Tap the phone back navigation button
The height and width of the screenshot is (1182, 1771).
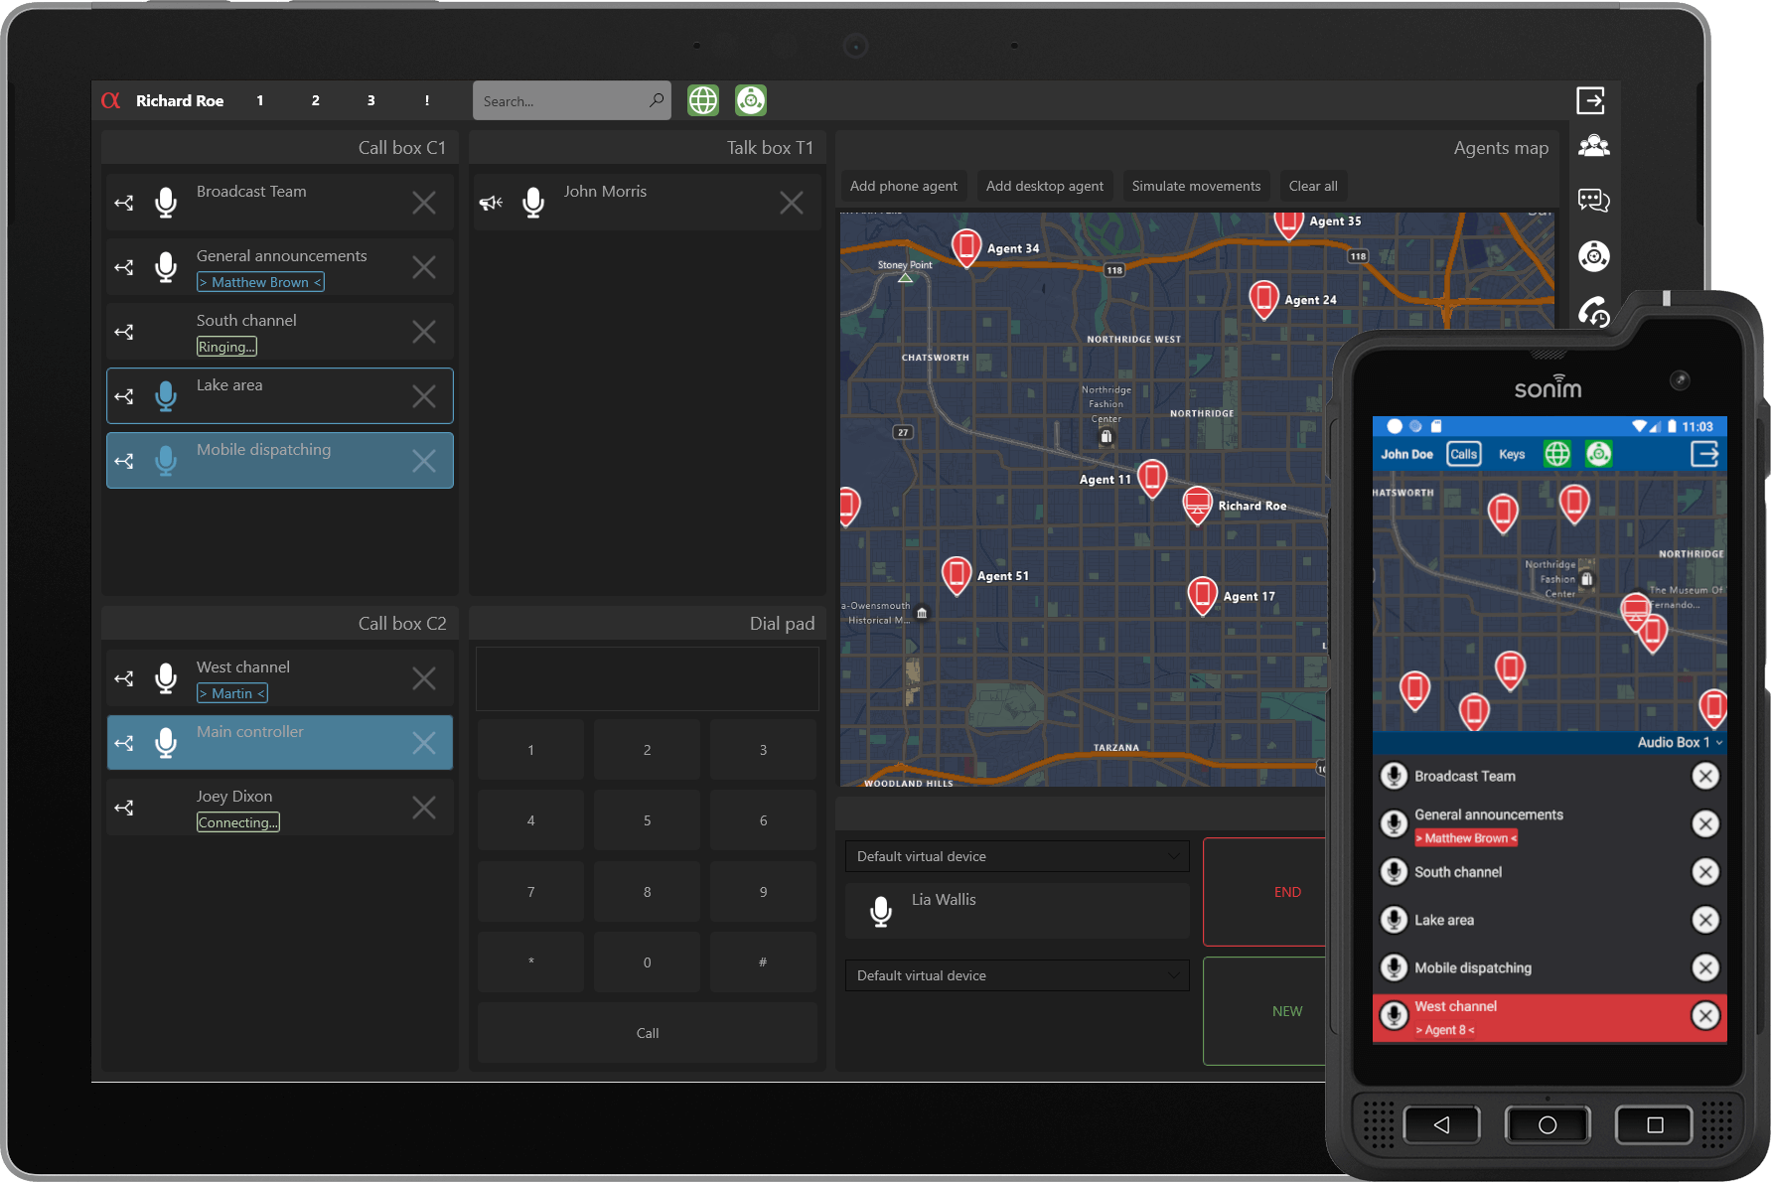pos(1442,1124)
